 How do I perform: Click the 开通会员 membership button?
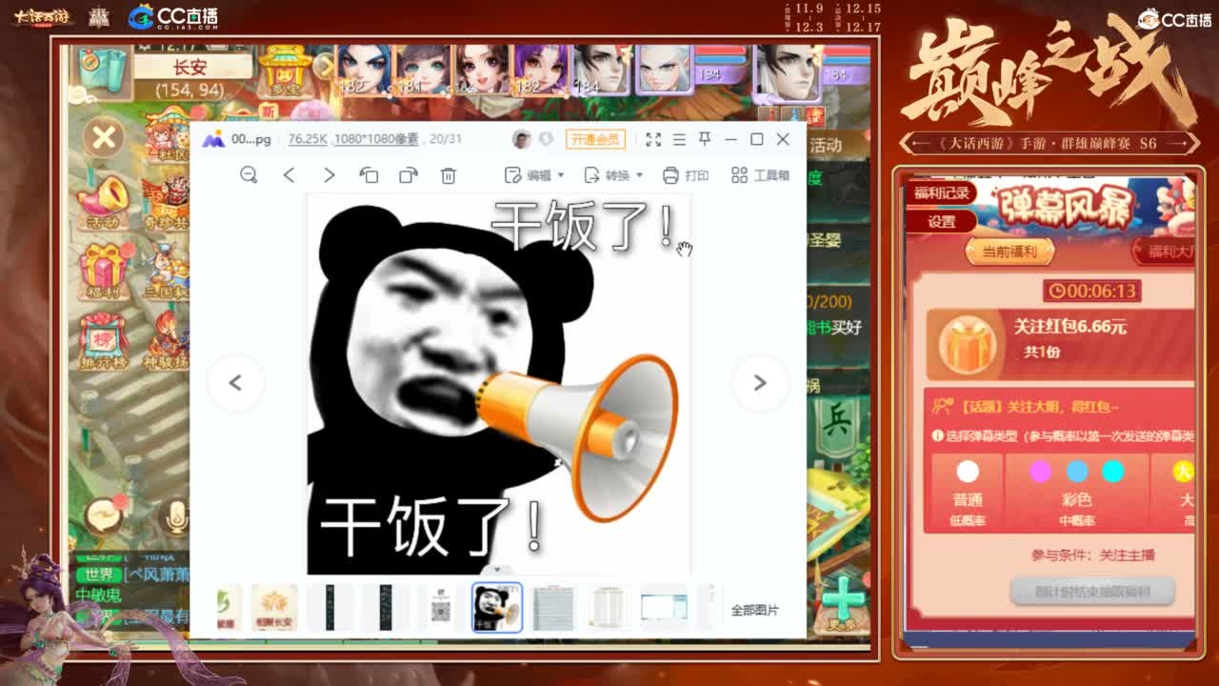[x=595, y=139]
